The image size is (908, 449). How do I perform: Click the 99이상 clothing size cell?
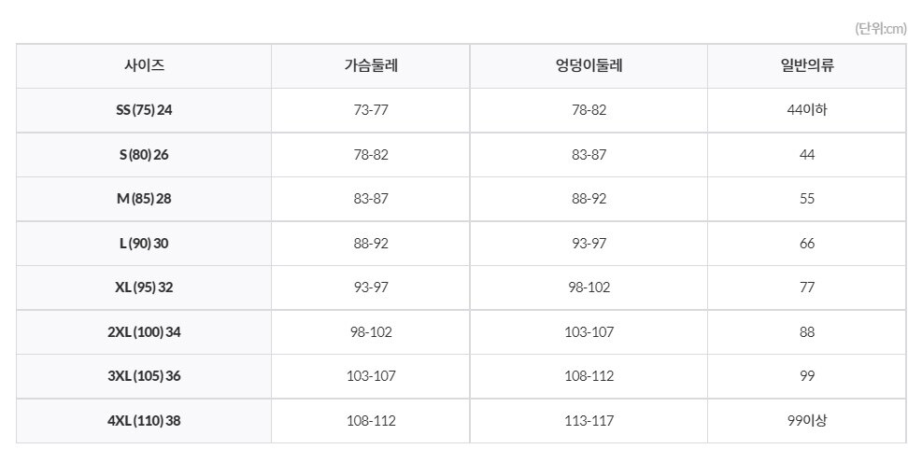point(807,421)
